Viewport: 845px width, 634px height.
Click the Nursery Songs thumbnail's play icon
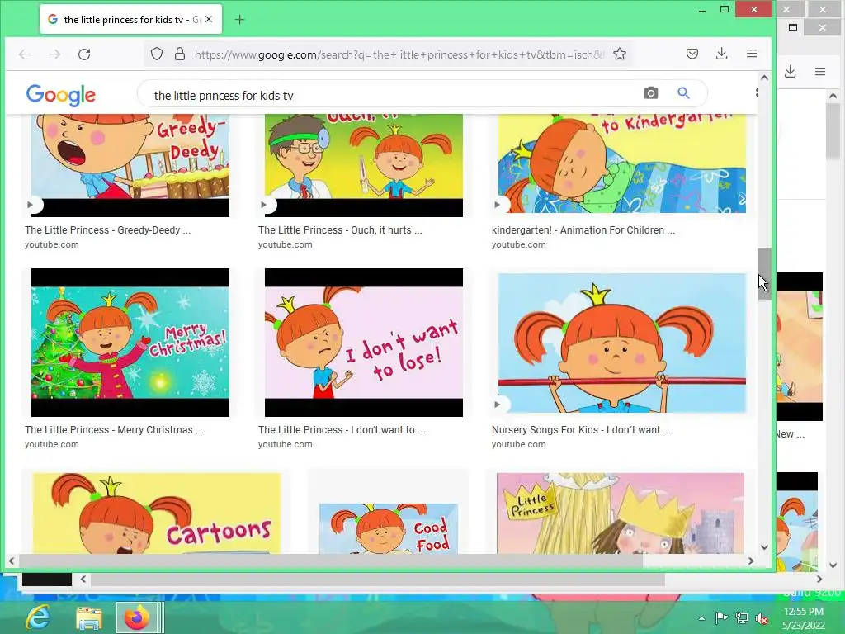coord(498,405)
